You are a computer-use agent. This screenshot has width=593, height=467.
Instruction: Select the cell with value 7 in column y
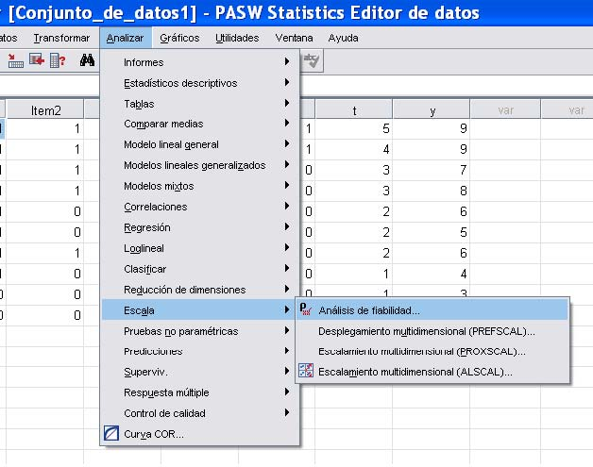(432, 170)
